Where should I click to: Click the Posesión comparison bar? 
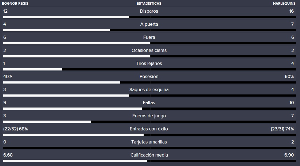(x=149, y=82)
